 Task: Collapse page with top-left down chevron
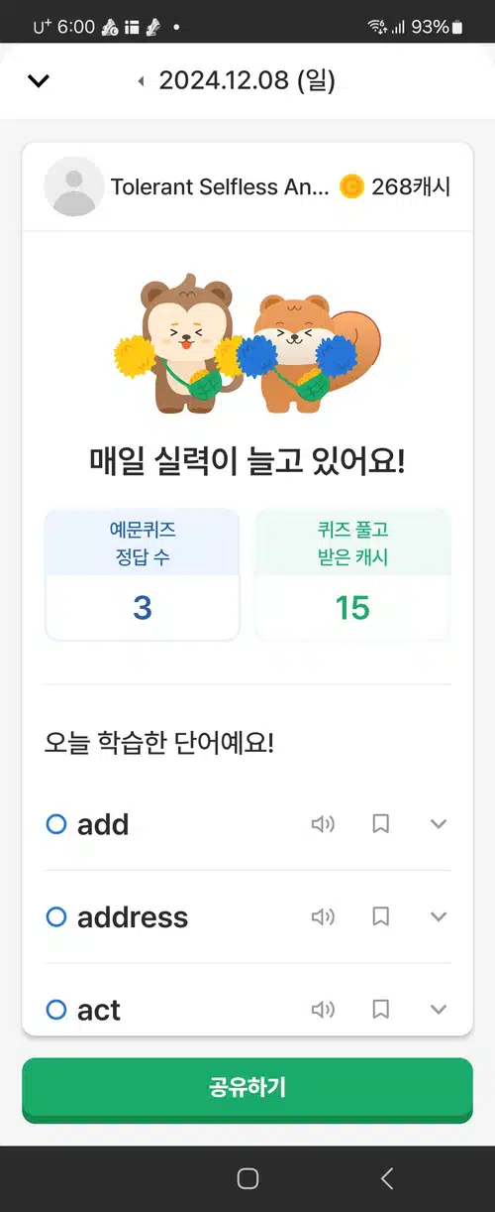point(38,81)
